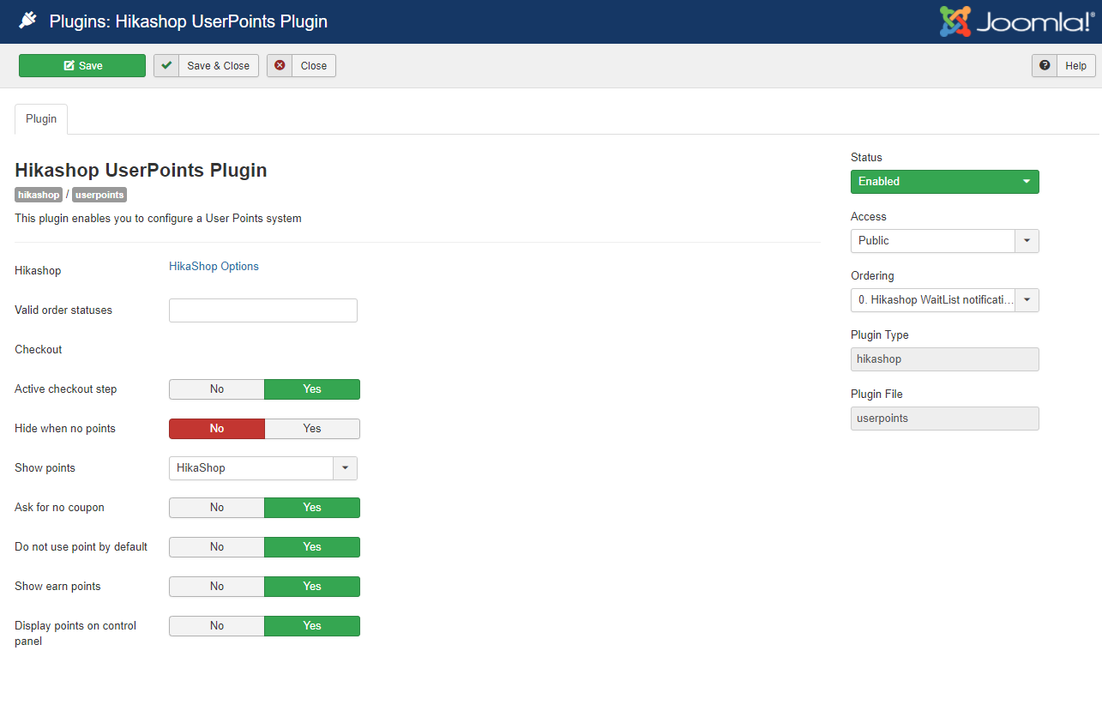Open the Show points dropdown showing HikaShop
1102x717 pixels.
pos(263,468)
